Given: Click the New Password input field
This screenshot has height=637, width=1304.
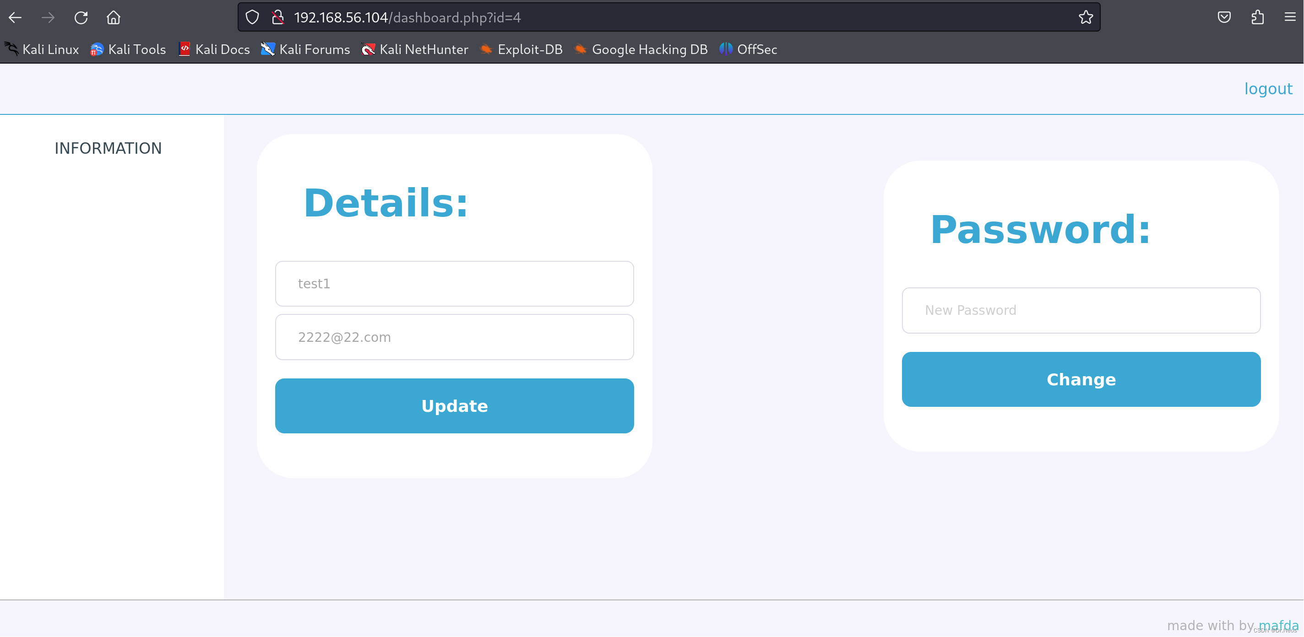Looking at the screenshot, I should (x=1081, y=310).
